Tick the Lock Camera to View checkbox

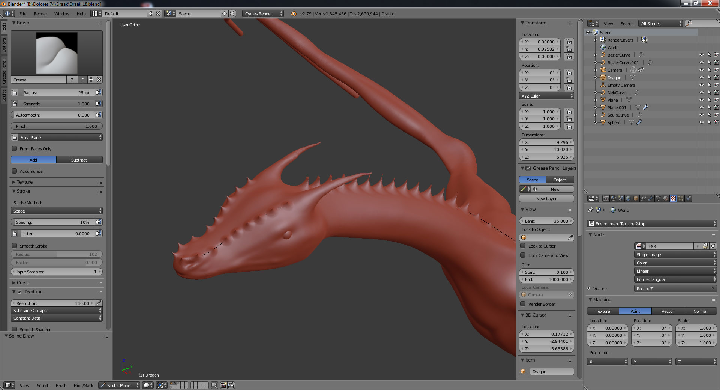click(523, 255)
